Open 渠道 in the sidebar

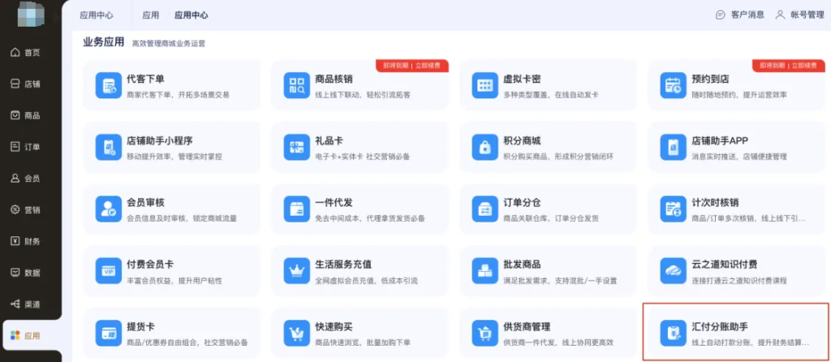click(x=25, y=304)
